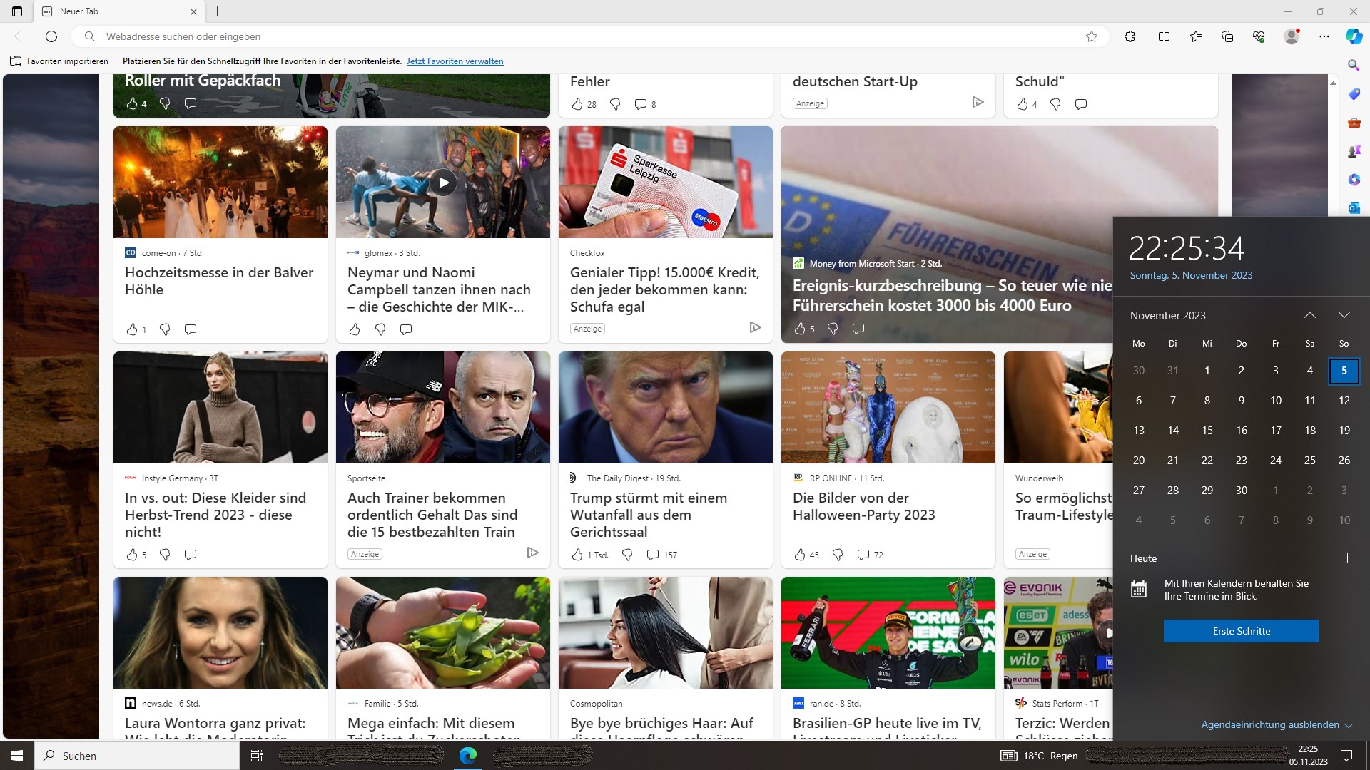This screenshot has height=770, width=1370.
Task: Select November 15 in the calendar
Action: click(x=1207, y=431)
